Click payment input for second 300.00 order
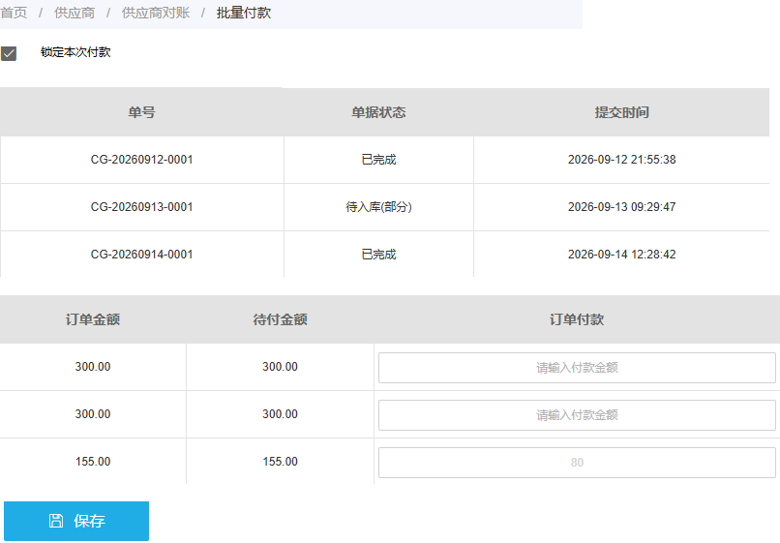Viewport: 780px width, 543px height. (577, 415)
